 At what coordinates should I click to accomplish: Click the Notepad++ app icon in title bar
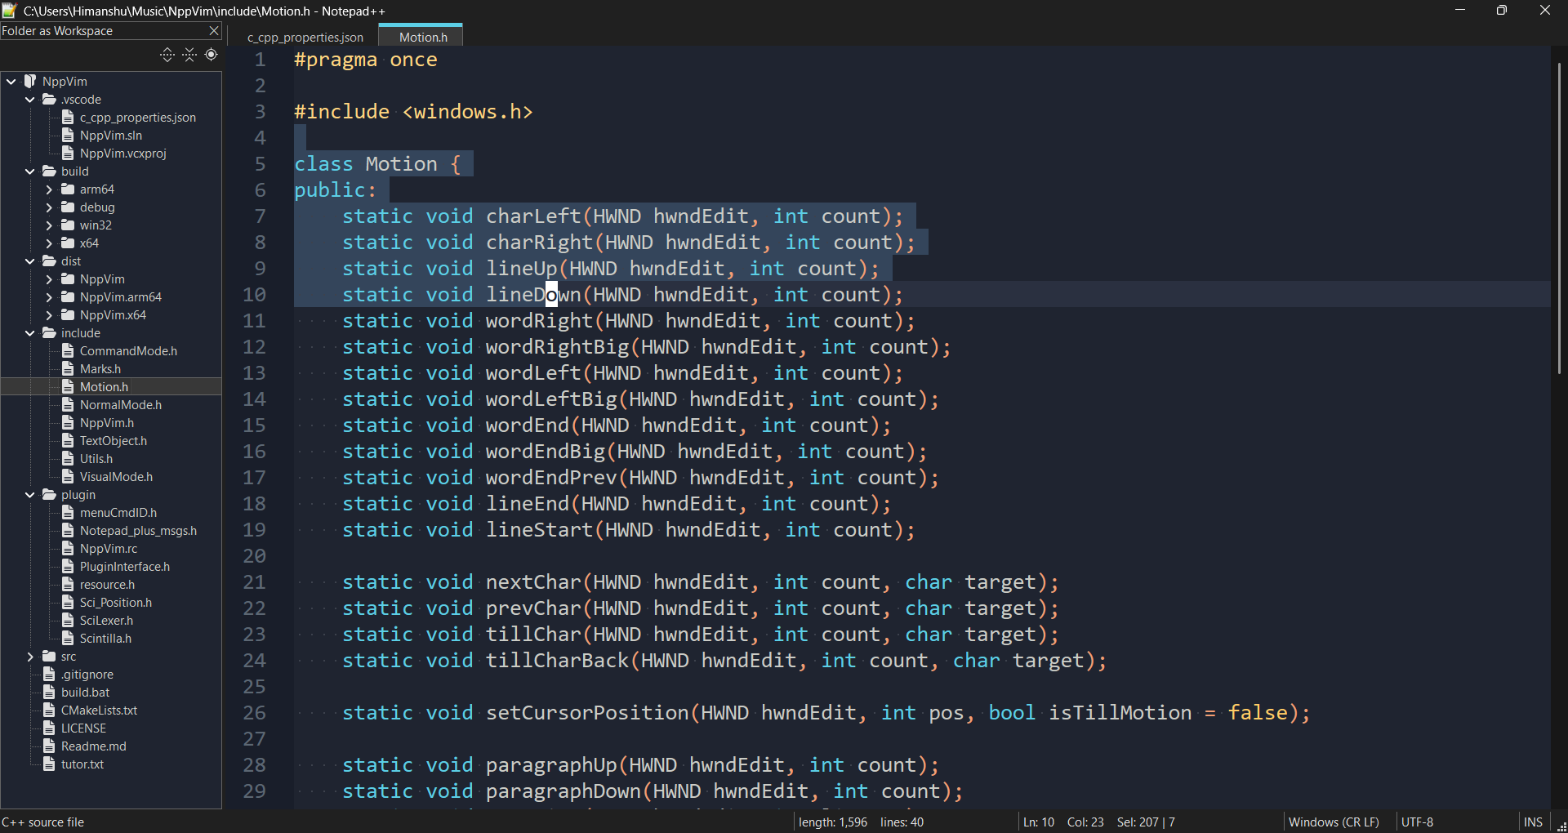[x=10, y=11]
